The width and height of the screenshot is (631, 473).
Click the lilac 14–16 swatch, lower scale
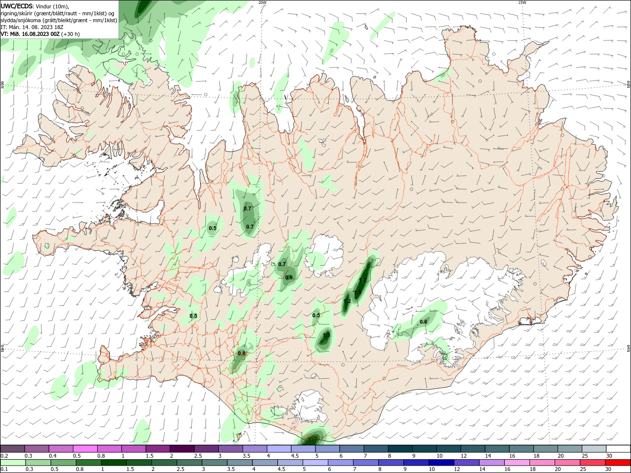pos(491,463)
